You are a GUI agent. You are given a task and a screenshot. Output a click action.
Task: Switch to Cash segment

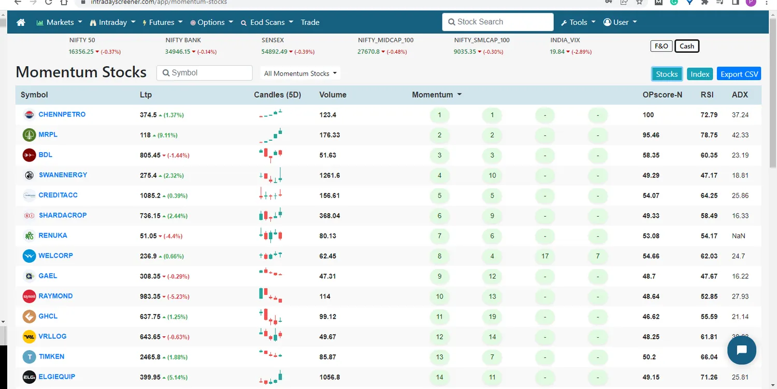pos(687,46)
